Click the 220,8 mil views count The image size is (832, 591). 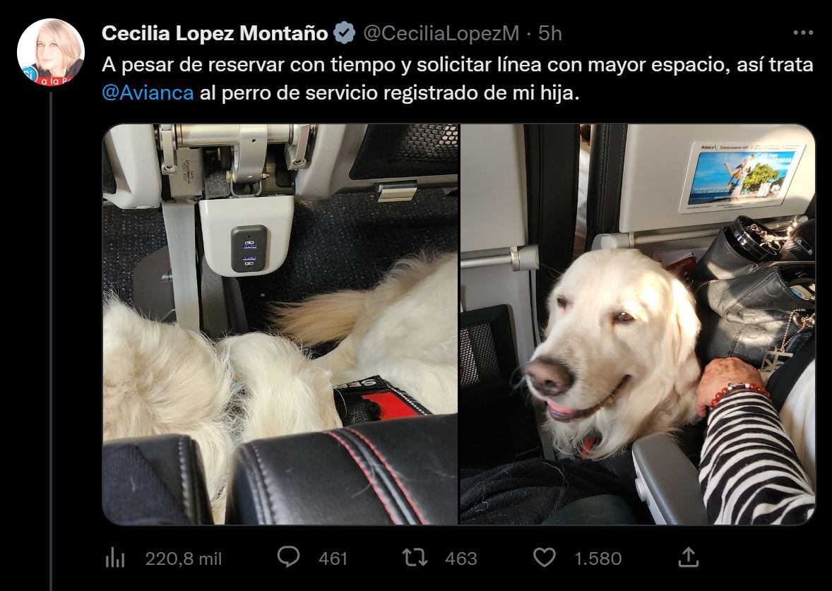[x=183, y=559]
